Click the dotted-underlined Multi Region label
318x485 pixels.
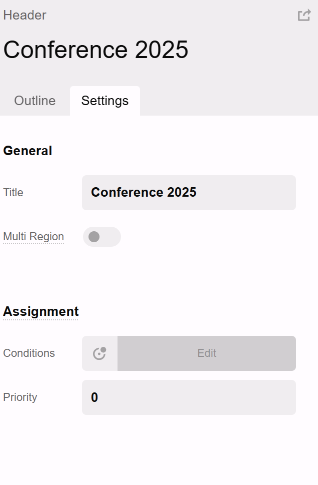(x=33, y=237)
